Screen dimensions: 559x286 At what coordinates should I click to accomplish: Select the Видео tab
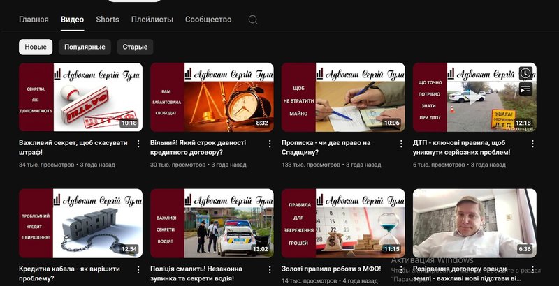[73, 20]
